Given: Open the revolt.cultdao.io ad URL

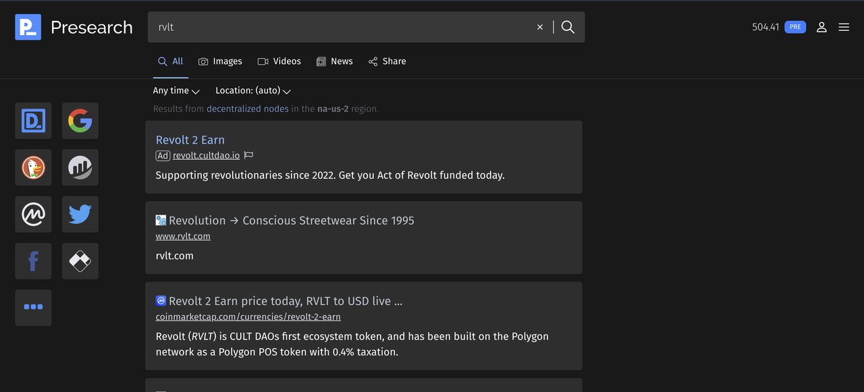Looking at the screenshot, I should tap(206, 155).
